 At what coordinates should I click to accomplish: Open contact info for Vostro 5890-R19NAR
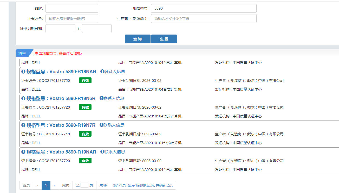[x=113, y=152]
